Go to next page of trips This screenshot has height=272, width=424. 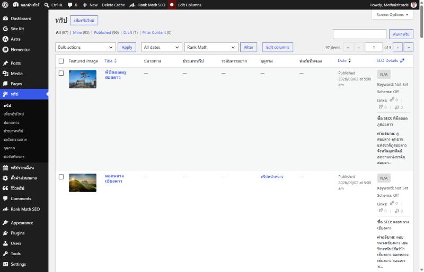coord(397,47)
